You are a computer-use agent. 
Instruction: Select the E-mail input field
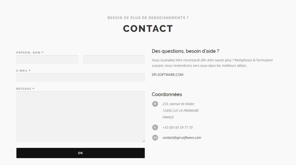(x=80, y=78)
